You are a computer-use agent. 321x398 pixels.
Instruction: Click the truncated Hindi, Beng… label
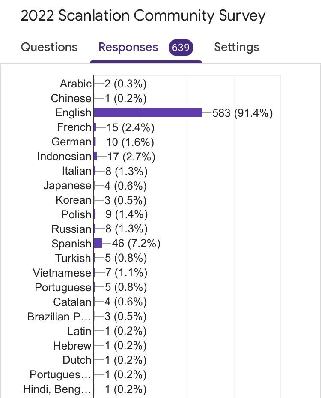[x=57, y=389]
